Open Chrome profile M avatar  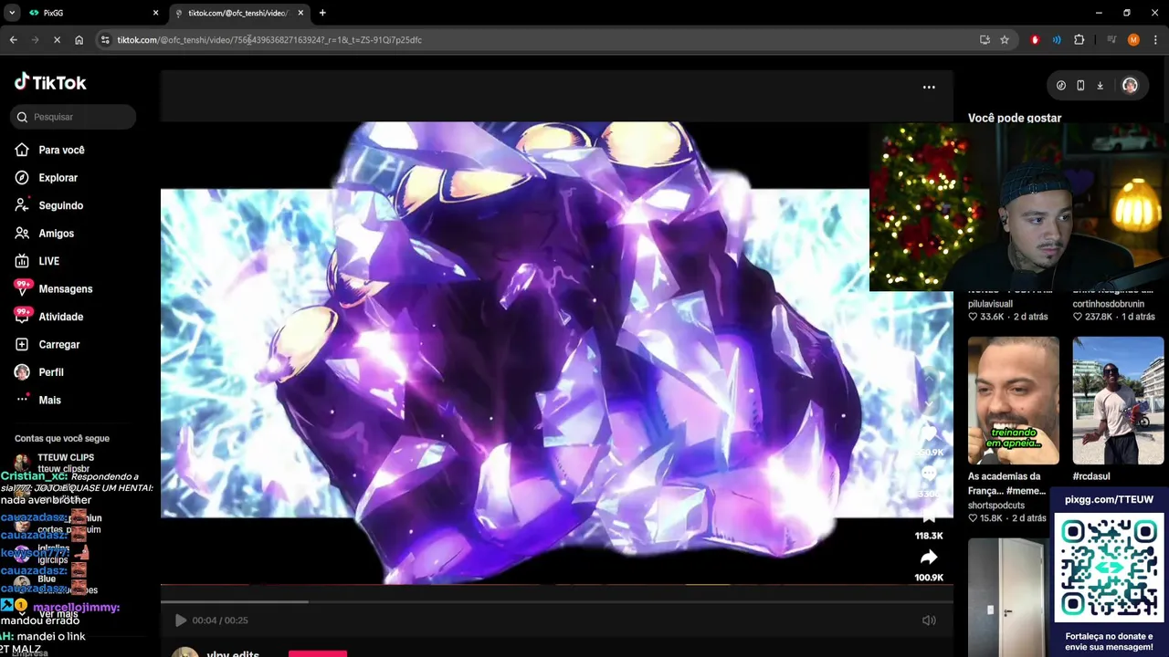pos(1133,40)
